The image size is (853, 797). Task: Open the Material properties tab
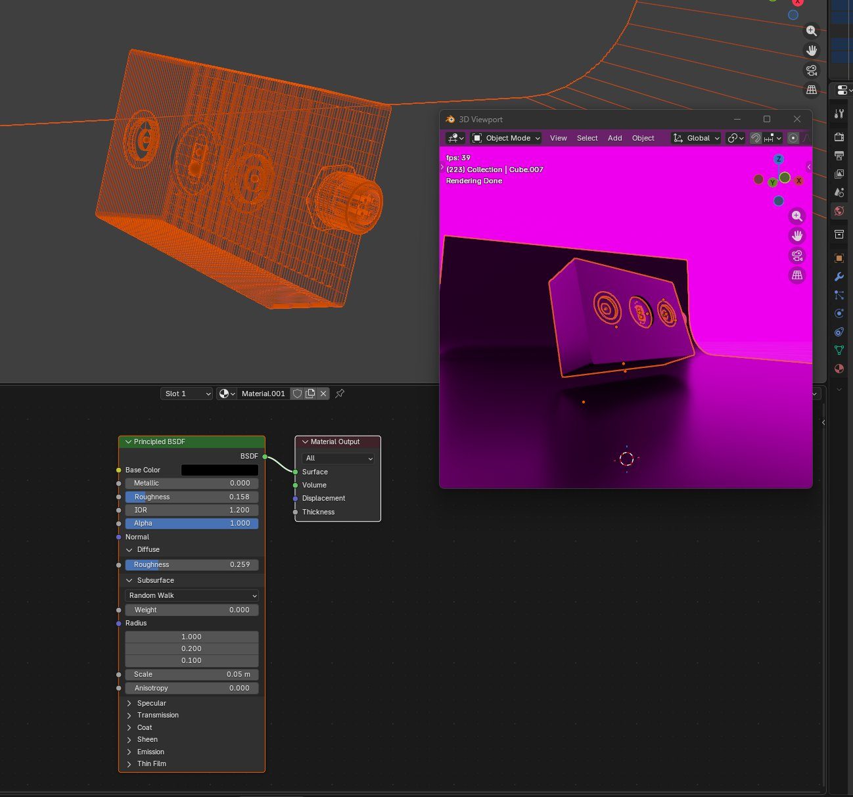click(x=839, y=369)
